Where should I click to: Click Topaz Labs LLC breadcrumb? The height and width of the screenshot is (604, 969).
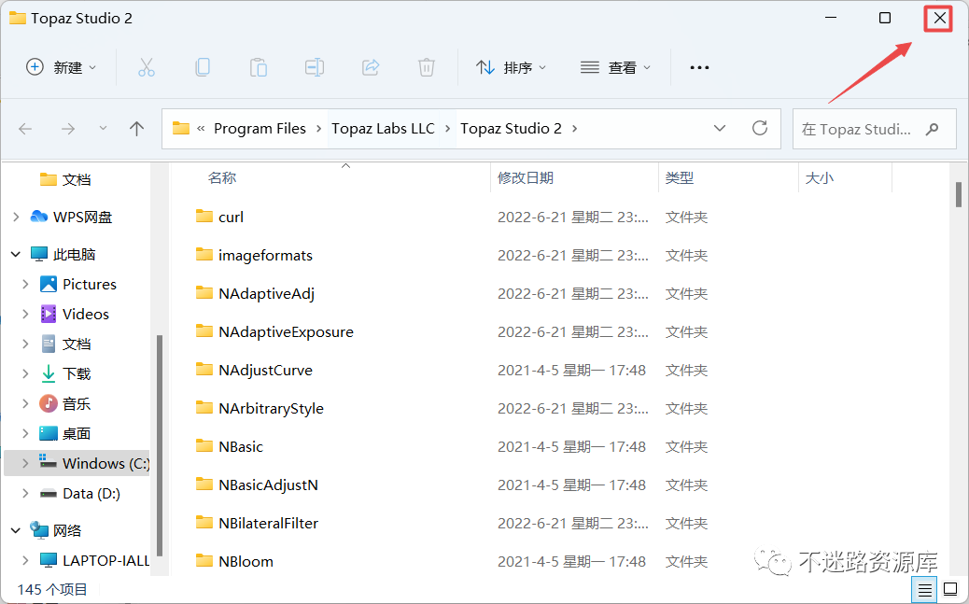[x=383, y=129]
